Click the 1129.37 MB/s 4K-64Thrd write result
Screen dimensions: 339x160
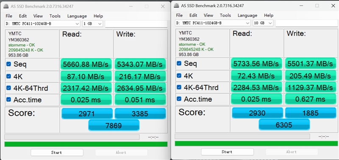pos(311,87)
